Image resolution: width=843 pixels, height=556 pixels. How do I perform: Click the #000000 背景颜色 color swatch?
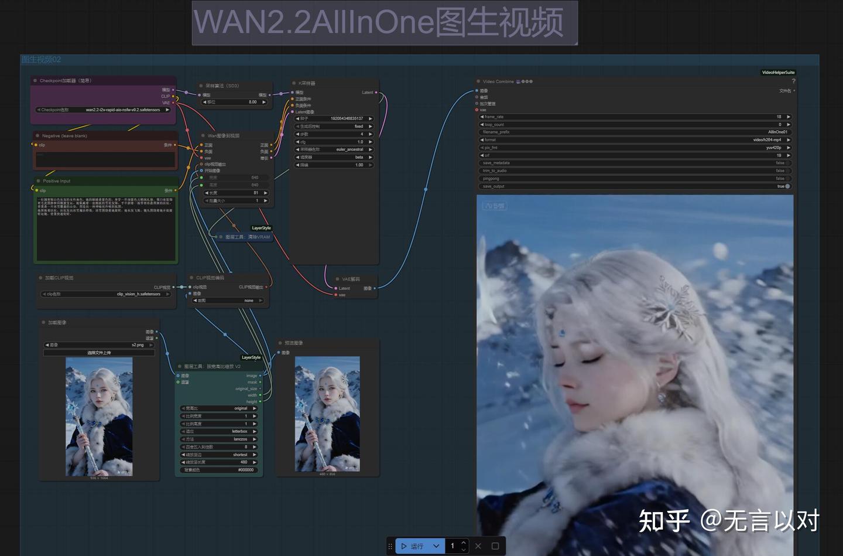point(245,470)
